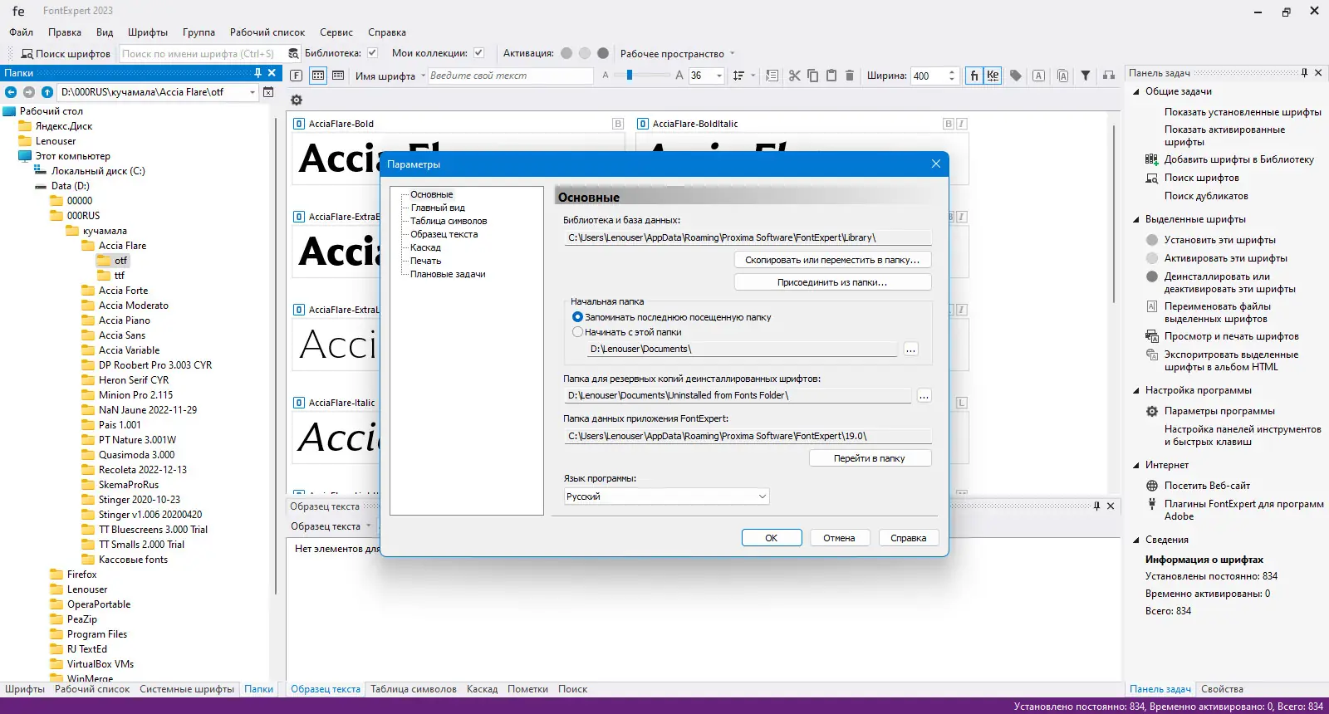Open the font size dropdown showing 36
1329x714 pixels.
(719, 76)
